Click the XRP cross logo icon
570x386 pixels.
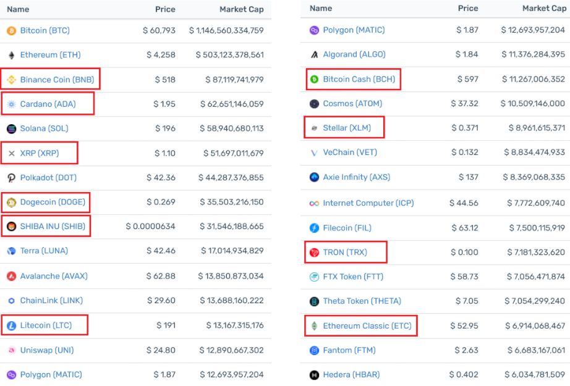(x=11, y=153)
